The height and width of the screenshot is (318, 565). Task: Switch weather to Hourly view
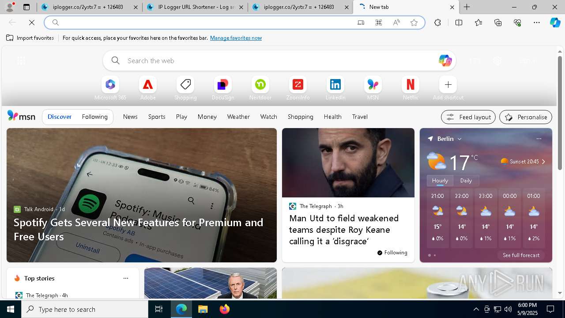tap(440, 181)
